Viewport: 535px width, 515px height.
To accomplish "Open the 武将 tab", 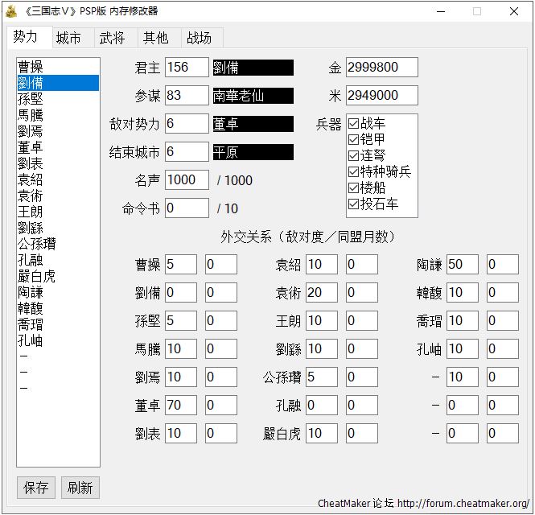I will click(x=112, y=38).
